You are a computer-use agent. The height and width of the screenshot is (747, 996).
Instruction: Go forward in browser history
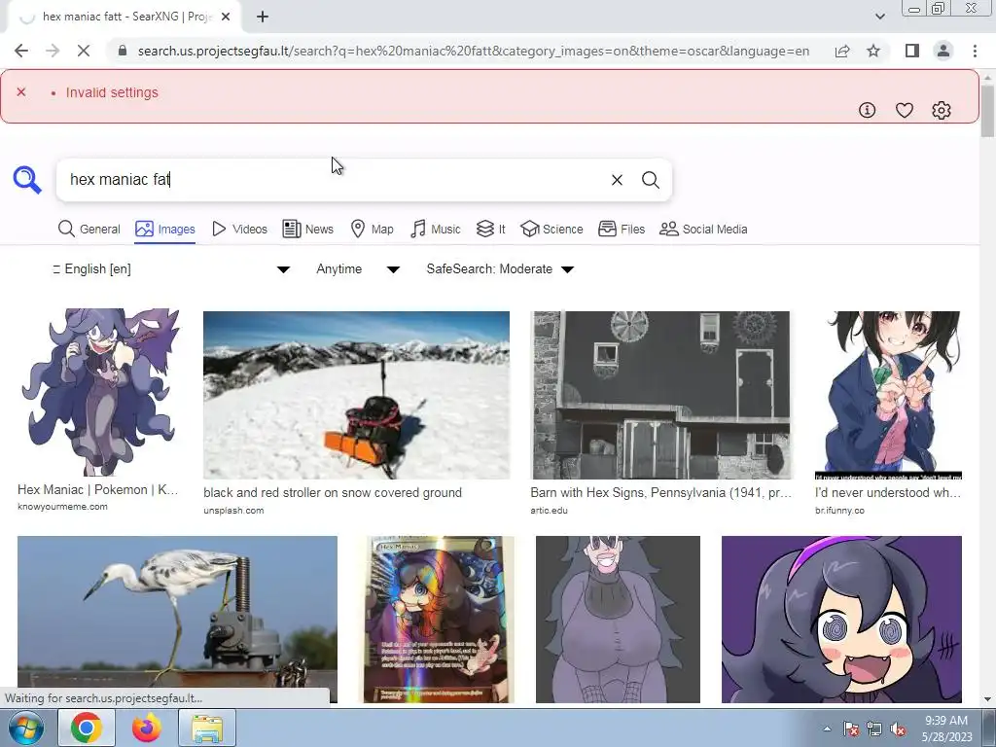pyautogui.click(x=53, y=51)
